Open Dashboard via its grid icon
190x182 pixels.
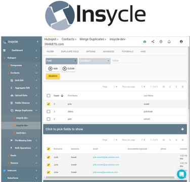click(5, 51)
